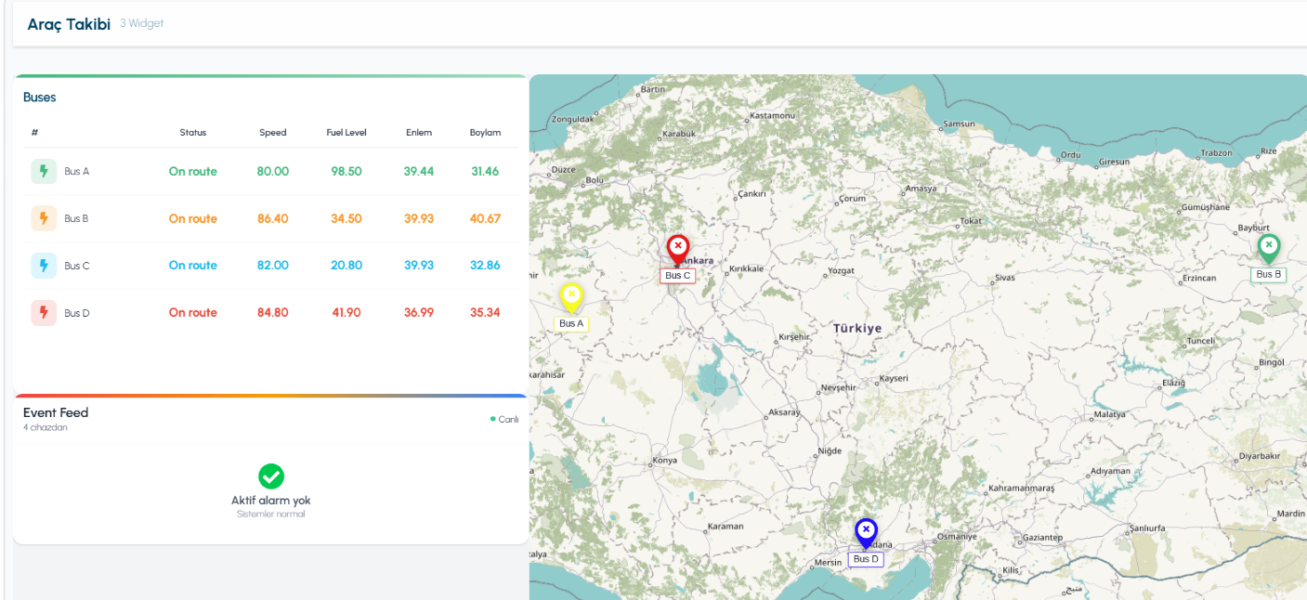Click the '3 Widget' label
The image size is (1307, 600).
click(141, 23)
